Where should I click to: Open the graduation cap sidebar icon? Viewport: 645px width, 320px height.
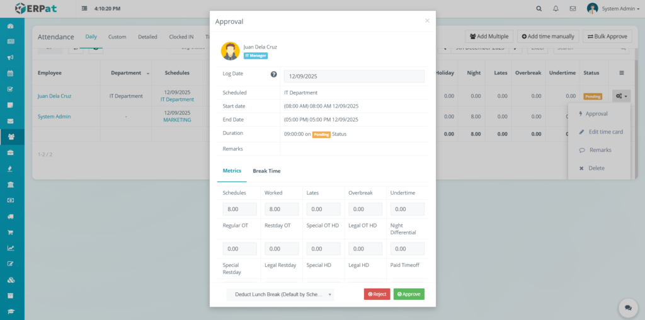click(11, 311)
